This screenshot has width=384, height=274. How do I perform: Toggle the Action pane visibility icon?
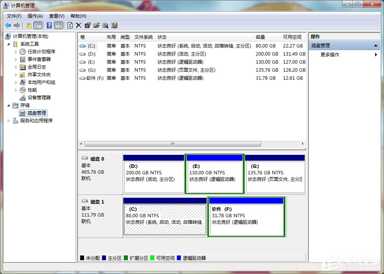(x=58, y=25)
